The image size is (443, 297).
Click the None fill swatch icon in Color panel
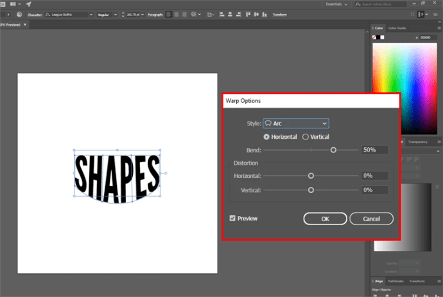(x=374, y=37)
